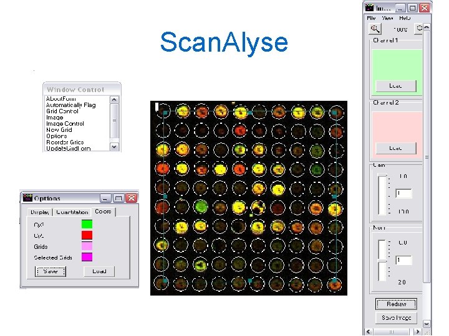Click Image Control horizontal scroll right arrow

pos(417,332)
